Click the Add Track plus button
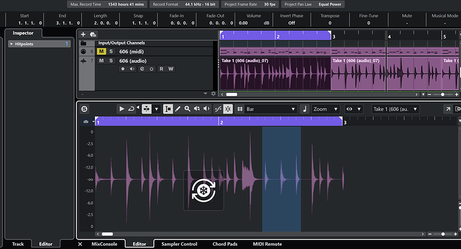The image size is (461, 249). coord(84,34)
